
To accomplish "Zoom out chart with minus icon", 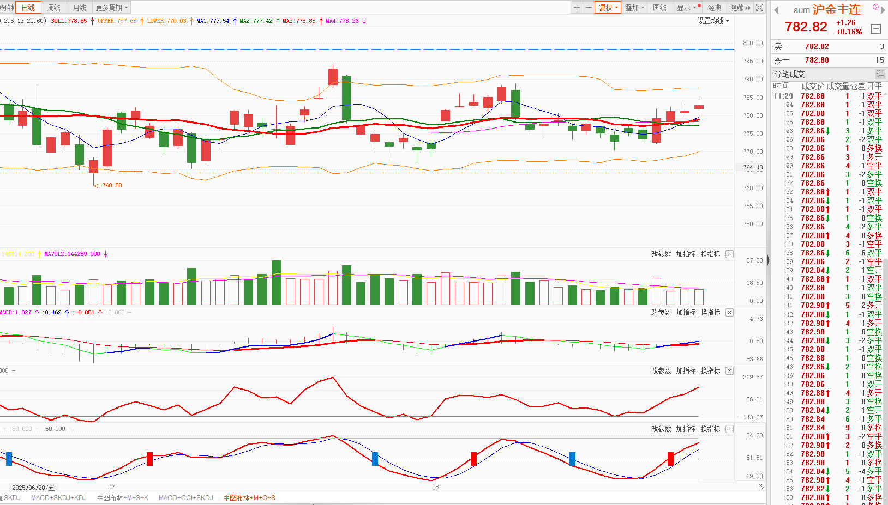I will coord(589,8).
